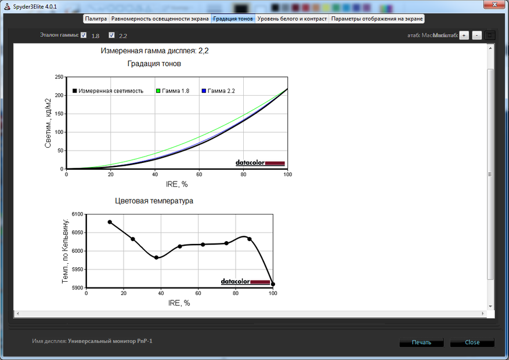The height and width of the screenshot is (360, 509).
Task: Switch to Равномерность освещенности экрана tab
Action: tap(160, 19)
